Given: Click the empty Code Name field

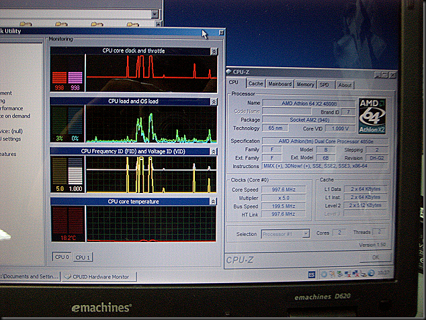Looking at the screenshot, I should [x=287, y=111].
